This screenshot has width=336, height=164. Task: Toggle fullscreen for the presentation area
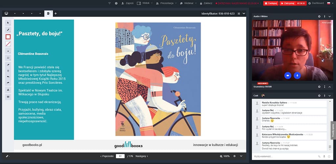[x=239, y=13]
